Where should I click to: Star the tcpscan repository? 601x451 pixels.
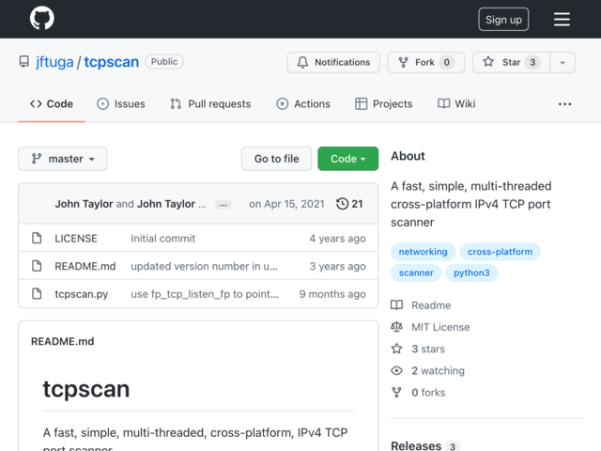click(x=511, y=62)
